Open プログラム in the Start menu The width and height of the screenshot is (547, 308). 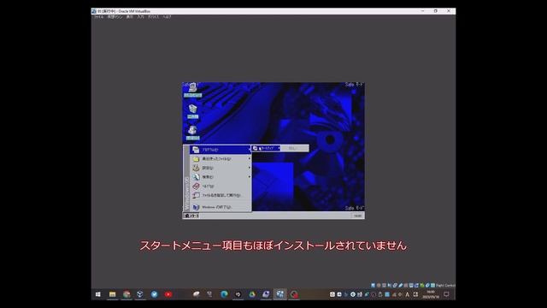[221, 150]
